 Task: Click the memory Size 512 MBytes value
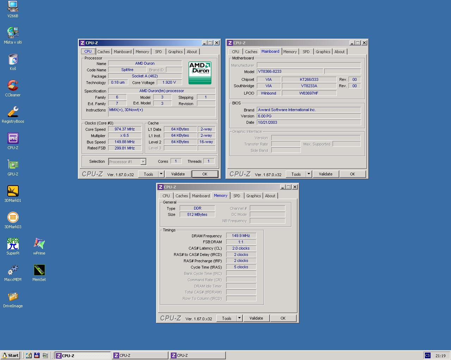197,214
